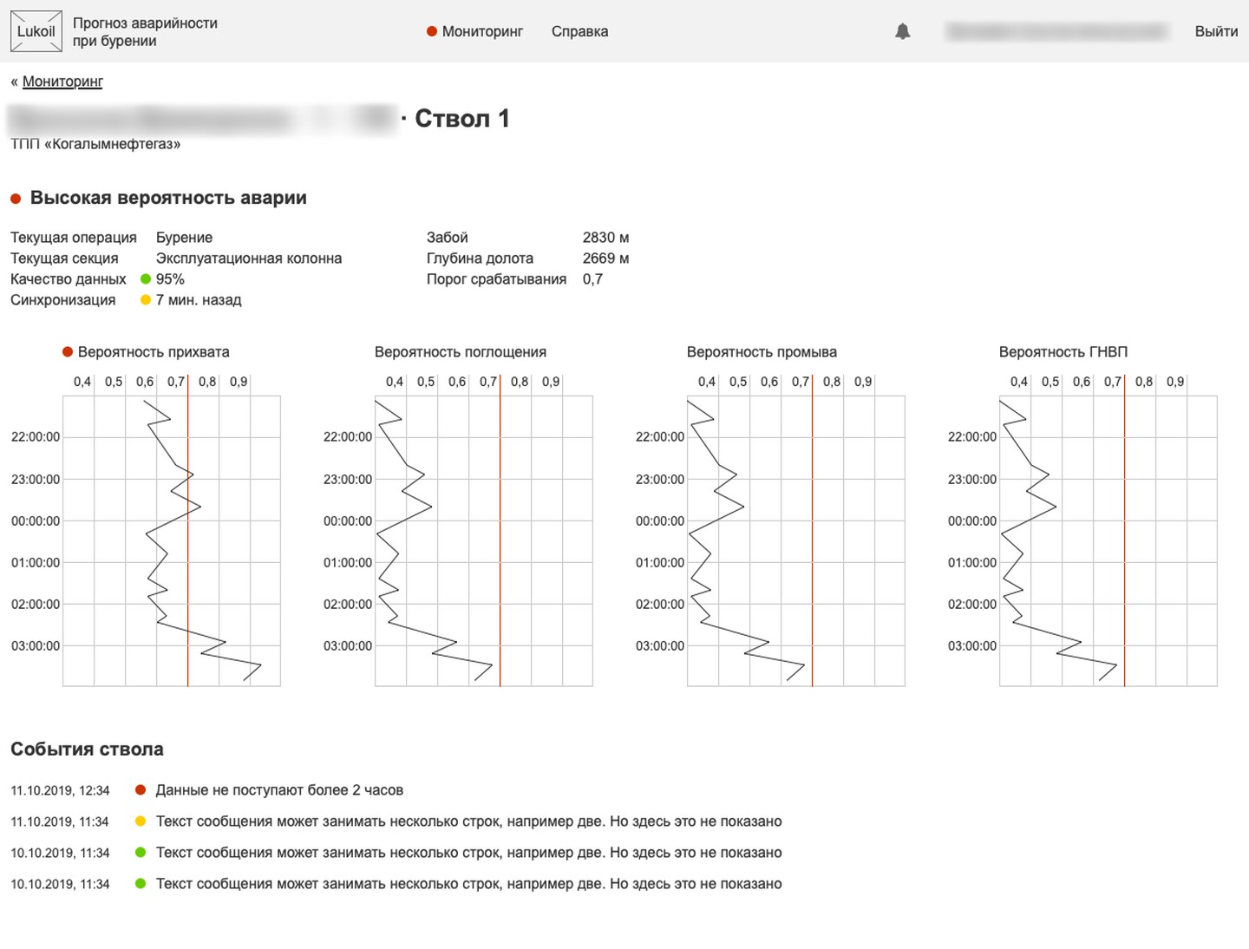Click the event timestamp 11.10.2019, 12:34
Viewport: 1249px width, 949px height.
point(60,790)
